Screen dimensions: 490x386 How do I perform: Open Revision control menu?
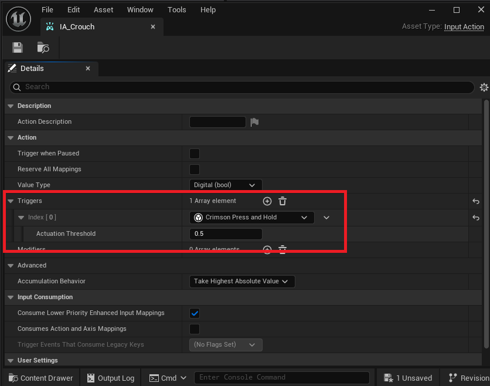[469, 378]
